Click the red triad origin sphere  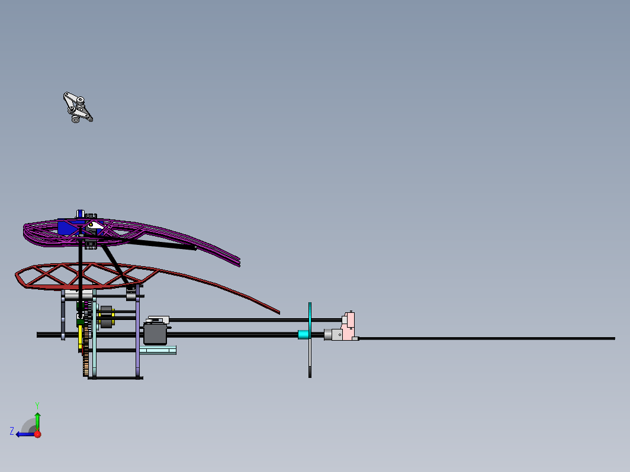[37, 434]
